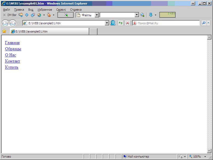The width and height of the screenshot is (213, 160).
Task: Open the security padlock dropdown arrow
Action: point(185,157)
